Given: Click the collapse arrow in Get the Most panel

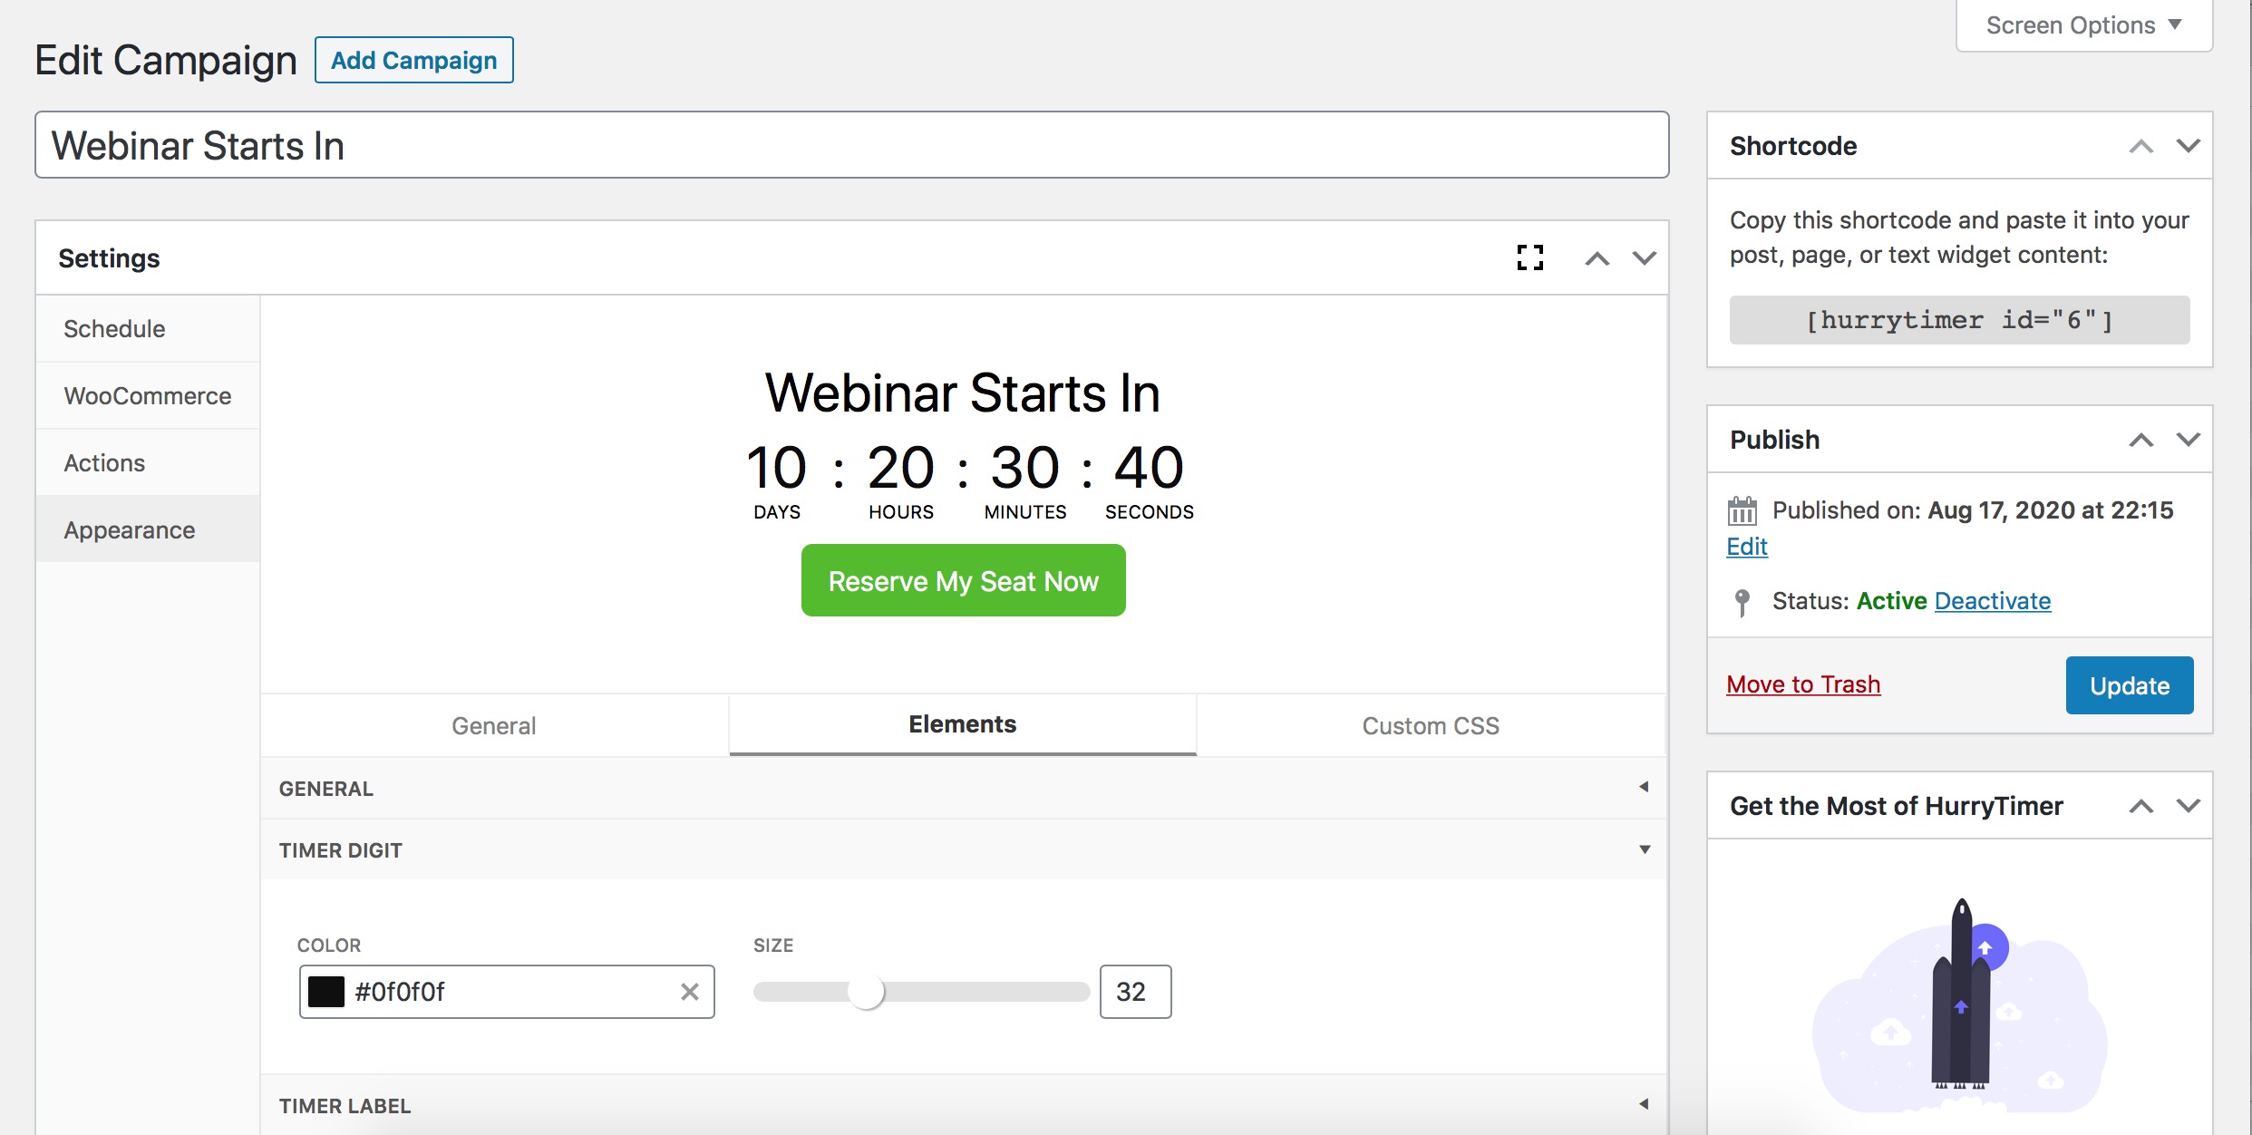Looking at the screenshot, I should tap(2142, 806).
